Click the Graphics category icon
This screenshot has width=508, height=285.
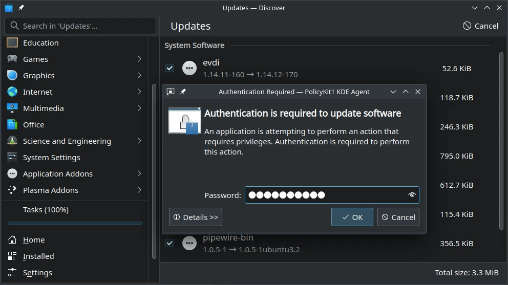pyautogui.click(x=12, y=76)
